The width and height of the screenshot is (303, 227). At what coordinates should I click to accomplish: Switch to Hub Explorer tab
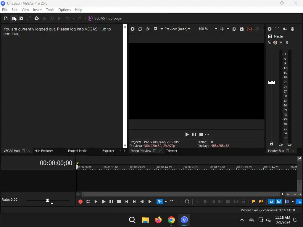tap(44, 151)
